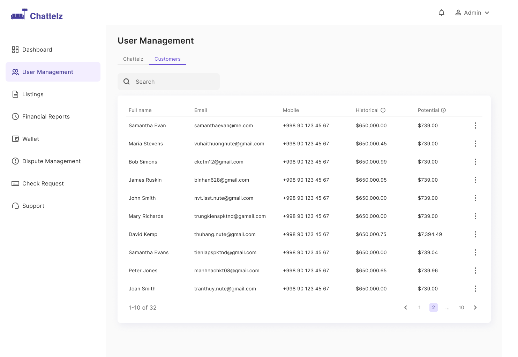Click the Admin user profile icon

pyautogui.click(x=458, y=13)
